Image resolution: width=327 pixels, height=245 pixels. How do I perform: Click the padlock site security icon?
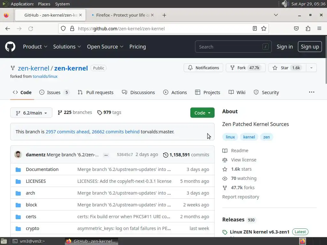[72, 28]
